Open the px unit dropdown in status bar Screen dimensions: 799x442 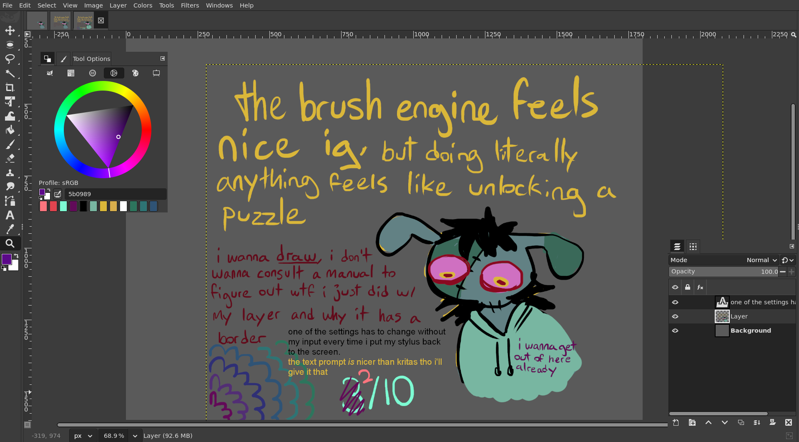[x=83, y=436]
